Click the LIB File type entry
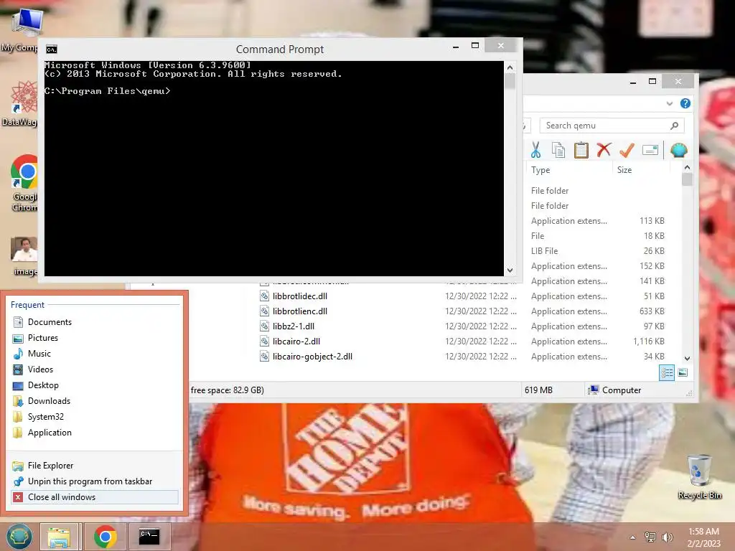 [x=544, y=250]
